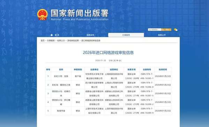Screen dimensions: 209x127
Task: Click the 办事服务 breadcrumb link
Action: [x=51, y=41]
